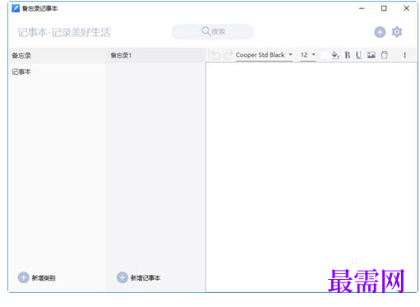Screen dimensions: 420x307
Task: Open the three-dot more options menu
Action: point(404,55)
